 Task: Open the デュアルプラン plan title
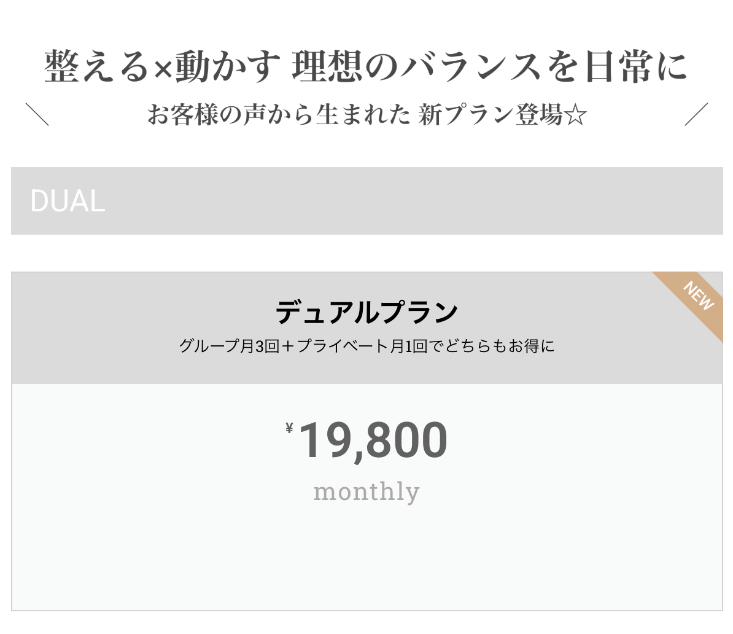[366, 313]
